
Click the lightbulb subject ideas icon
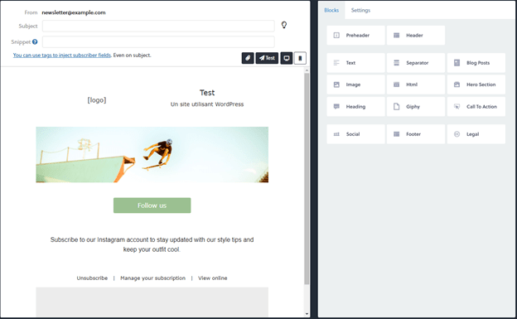coord(284,25)
